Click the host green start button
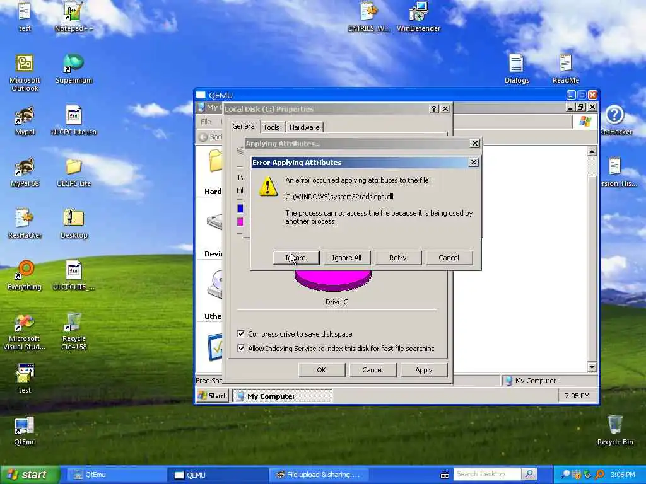The image size is (646, 484). 30,475
